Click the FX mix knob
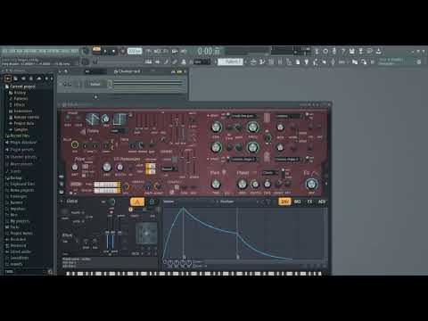This screenshot has width=428, height=321. [311, 185]
